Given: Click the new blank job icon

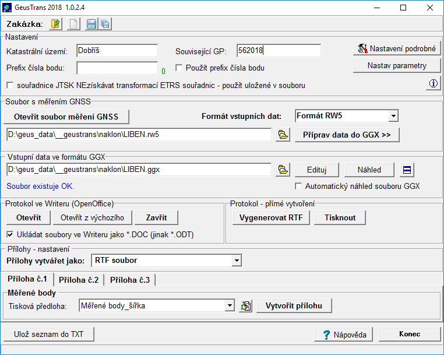Looking at the screenshot, I should (73, 24).
